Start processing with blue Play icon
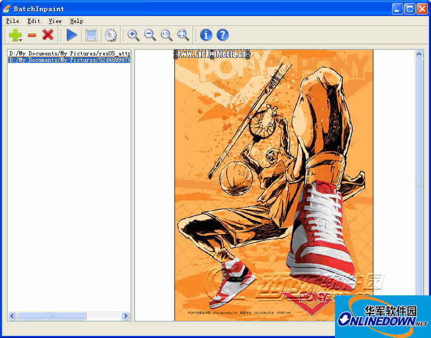 point(71,35)
